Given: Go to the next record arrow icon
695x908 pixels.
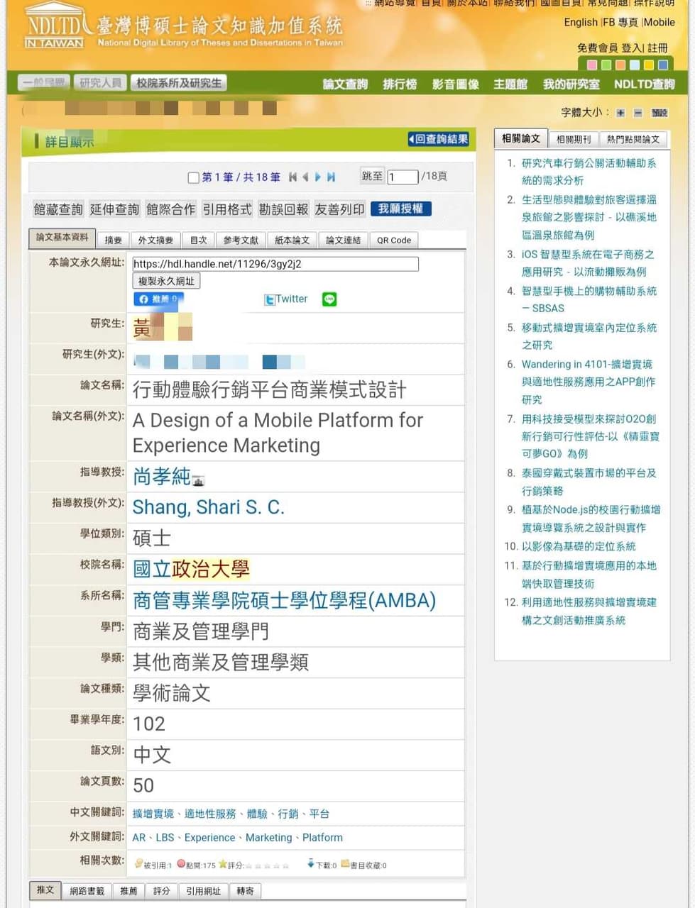Looking at the screenshot, I should tap(318, 177).
